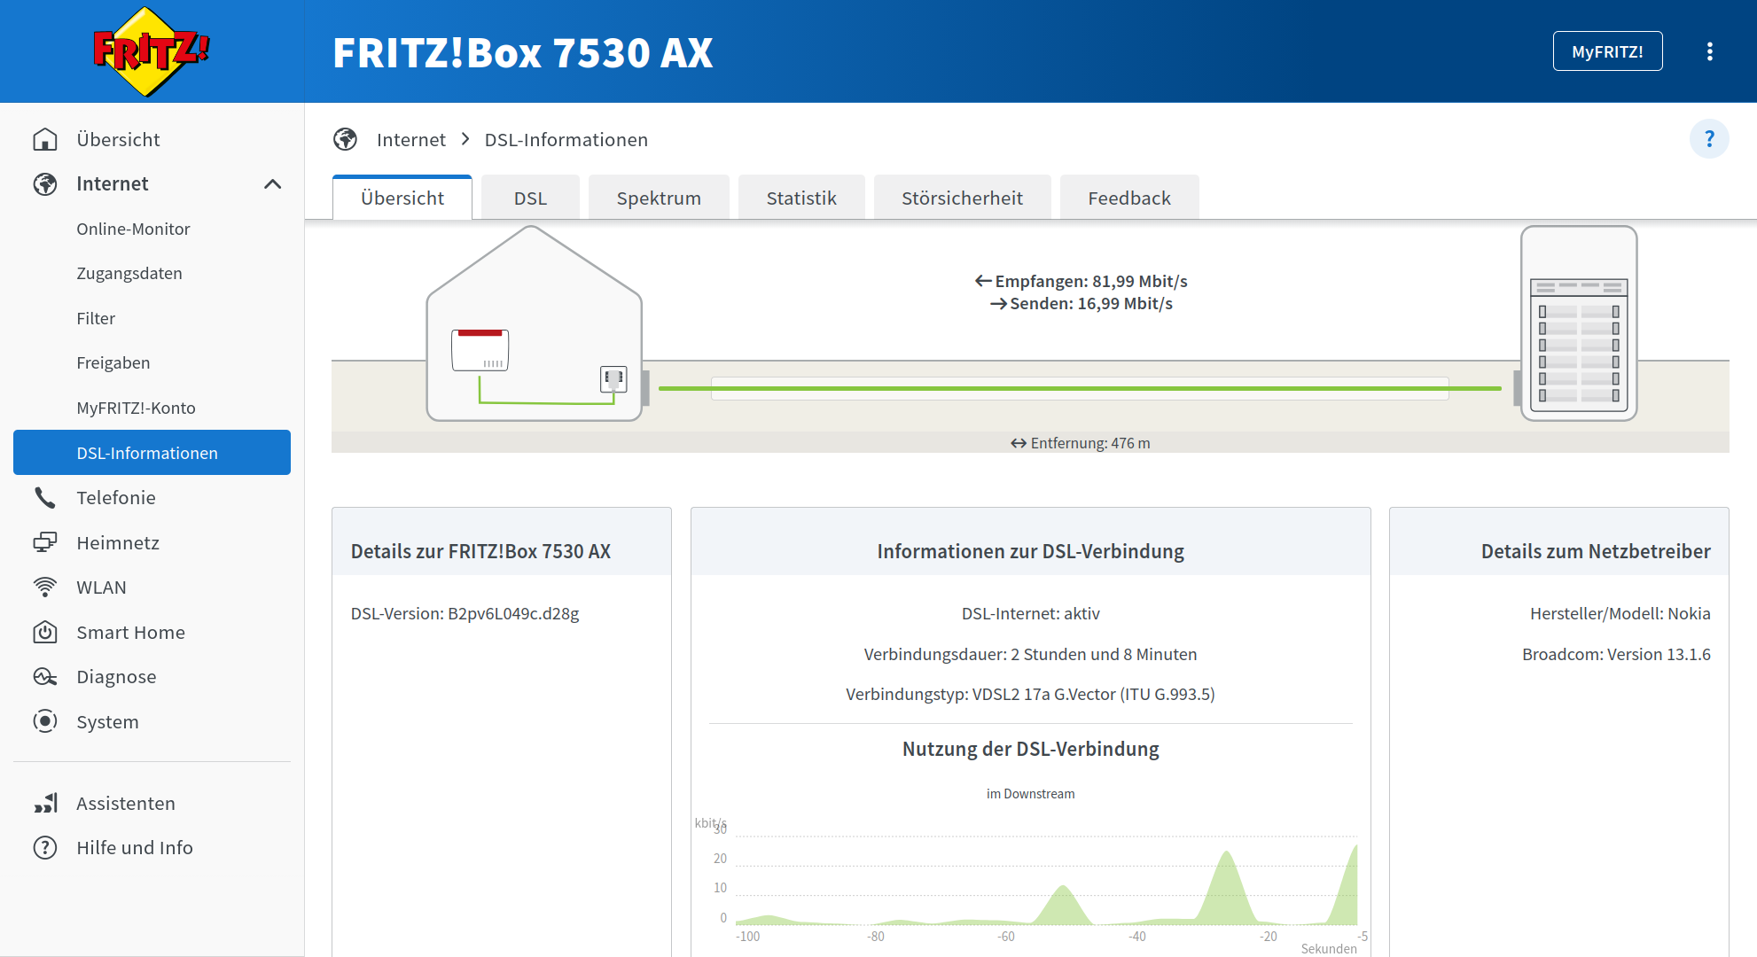Image resolution: width=1757 pixels, height=957 pixels.
Task: Click the breadcrumb globe icon
Action: tap(345, 139)
